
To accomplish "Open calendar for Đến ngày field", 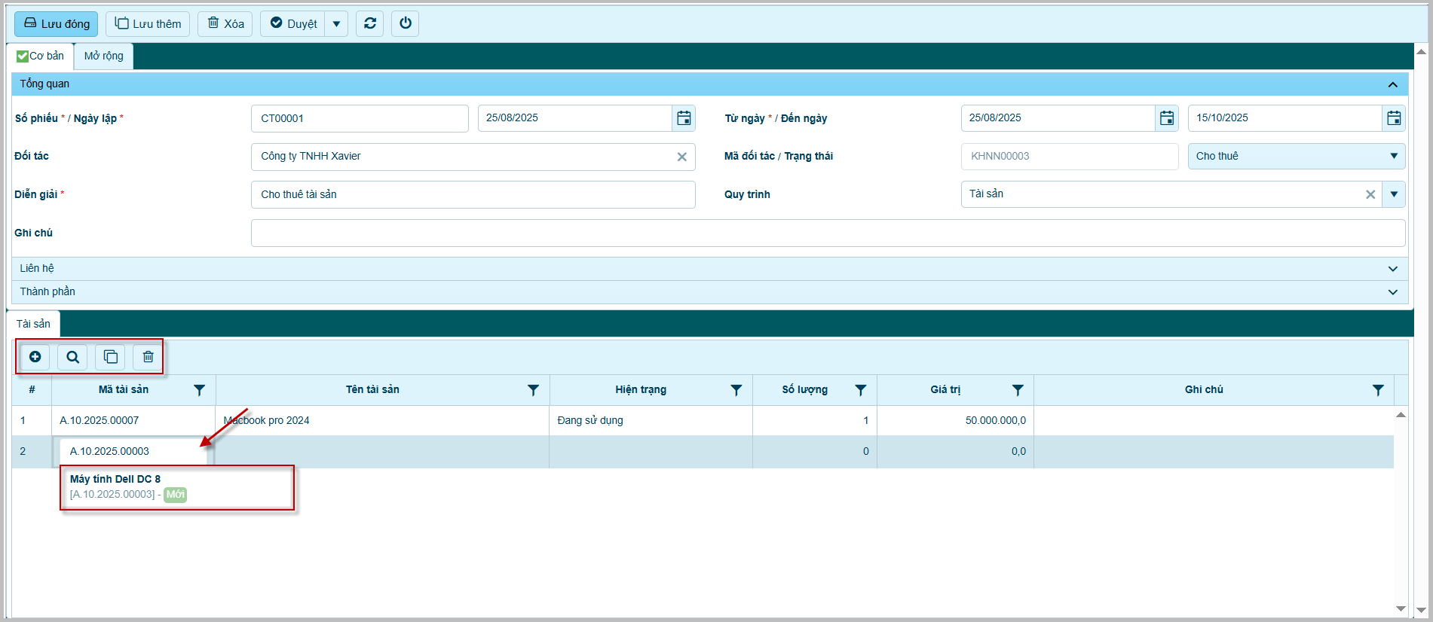I will (1394, 118).
